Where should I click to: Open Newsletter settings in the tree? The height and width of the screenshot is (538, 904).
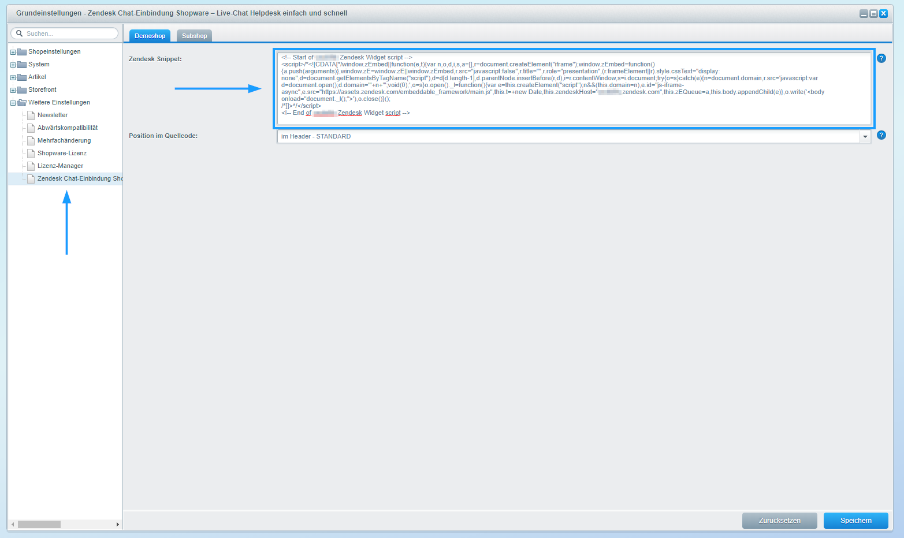pos(53,115)
